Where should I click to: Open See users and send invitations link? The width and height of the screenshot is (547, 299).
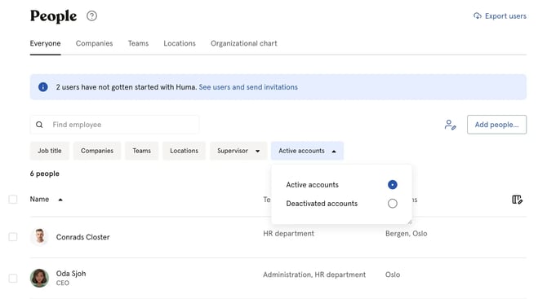click(248, 87)
